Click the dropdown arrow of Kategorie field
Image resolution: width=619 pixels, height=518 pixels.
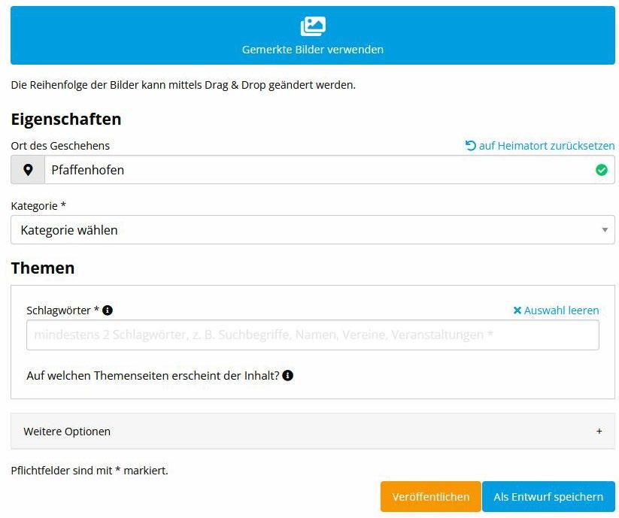(605, 230)
